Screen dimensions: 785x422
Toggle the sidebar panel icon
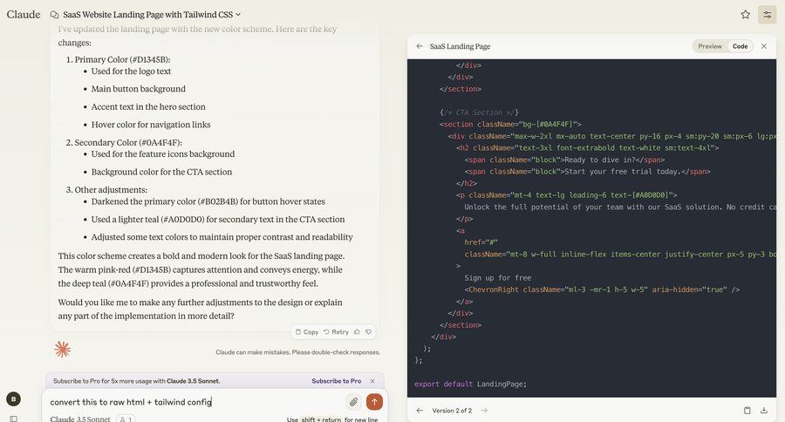click(13, 419)
